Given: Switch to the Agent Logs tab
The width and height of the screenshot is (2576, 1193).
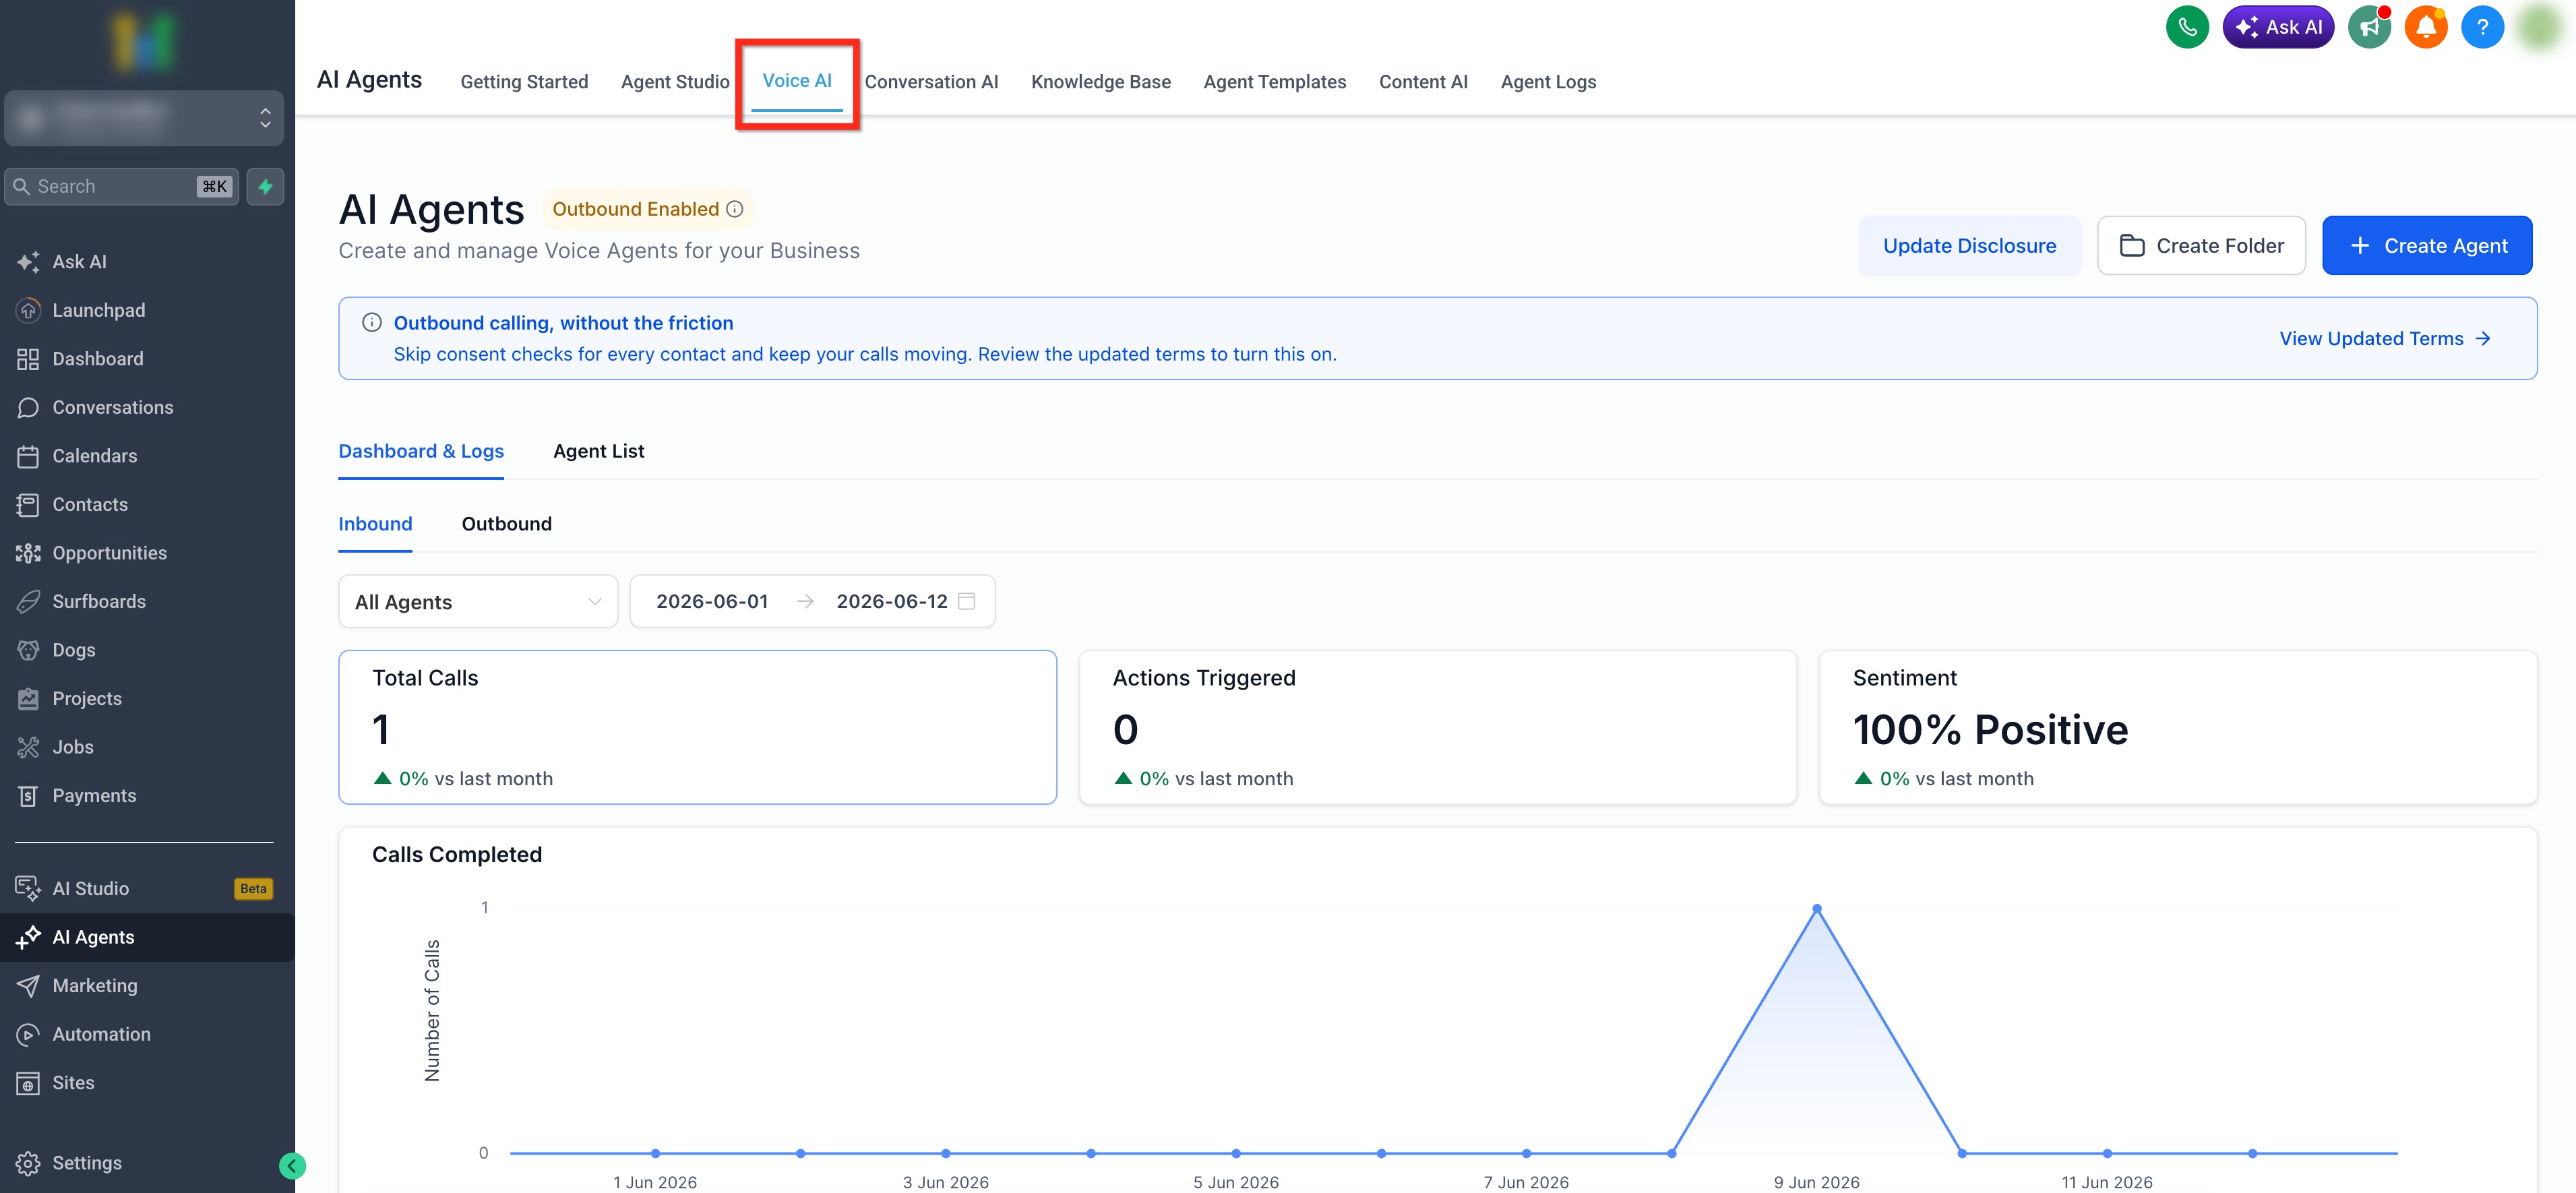Looking at the screenshot, I should pyautogui.click(x=1548, y=82).
